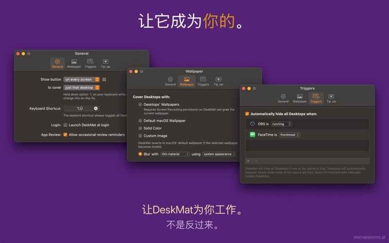Click the Keyboard Shortcut recorder field
389x243 pixels.
click(82, 108)
